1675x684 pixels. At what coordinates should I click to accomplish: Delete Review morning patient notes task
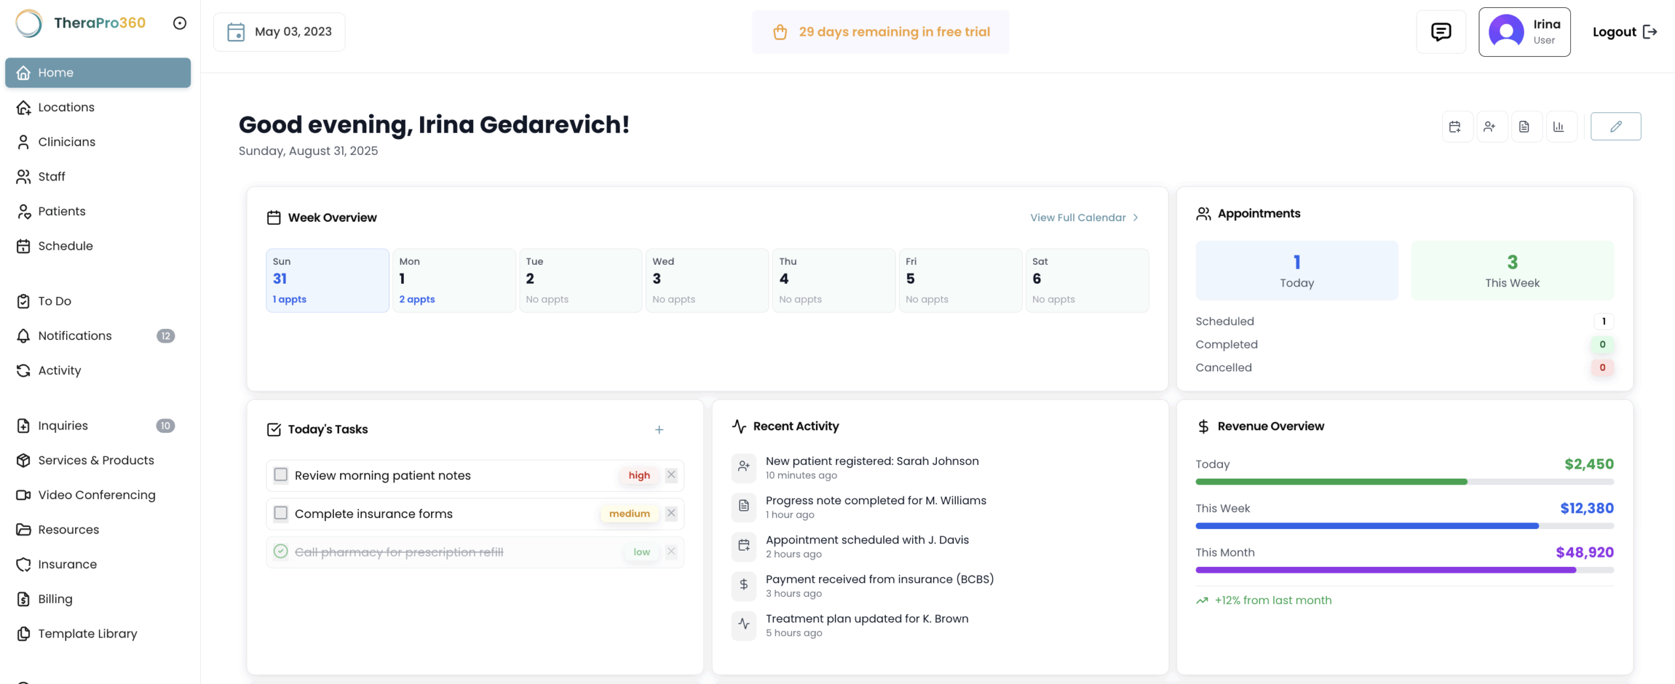point(671,475)
